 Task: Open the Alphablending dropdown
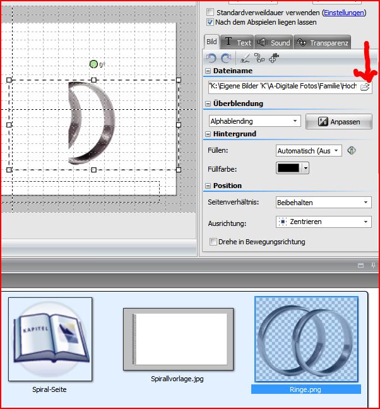tap(254, 121)
